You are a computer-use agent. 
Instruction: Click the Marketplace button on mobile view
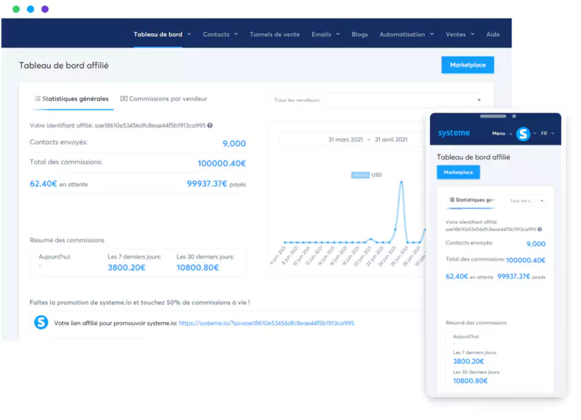[458, 172]
